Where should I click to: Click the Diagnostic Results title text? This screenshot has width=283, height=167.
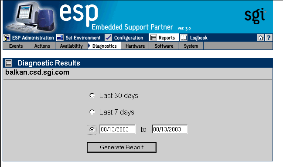[49, 63]
